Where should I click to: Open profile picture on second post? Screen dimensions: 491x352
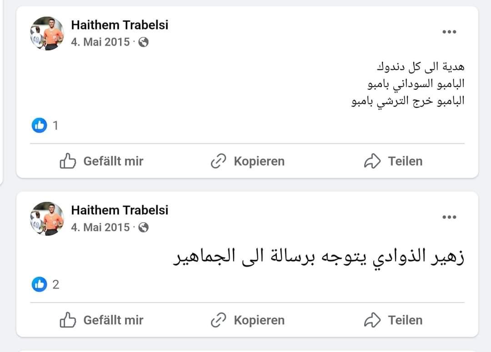point(47,219)
